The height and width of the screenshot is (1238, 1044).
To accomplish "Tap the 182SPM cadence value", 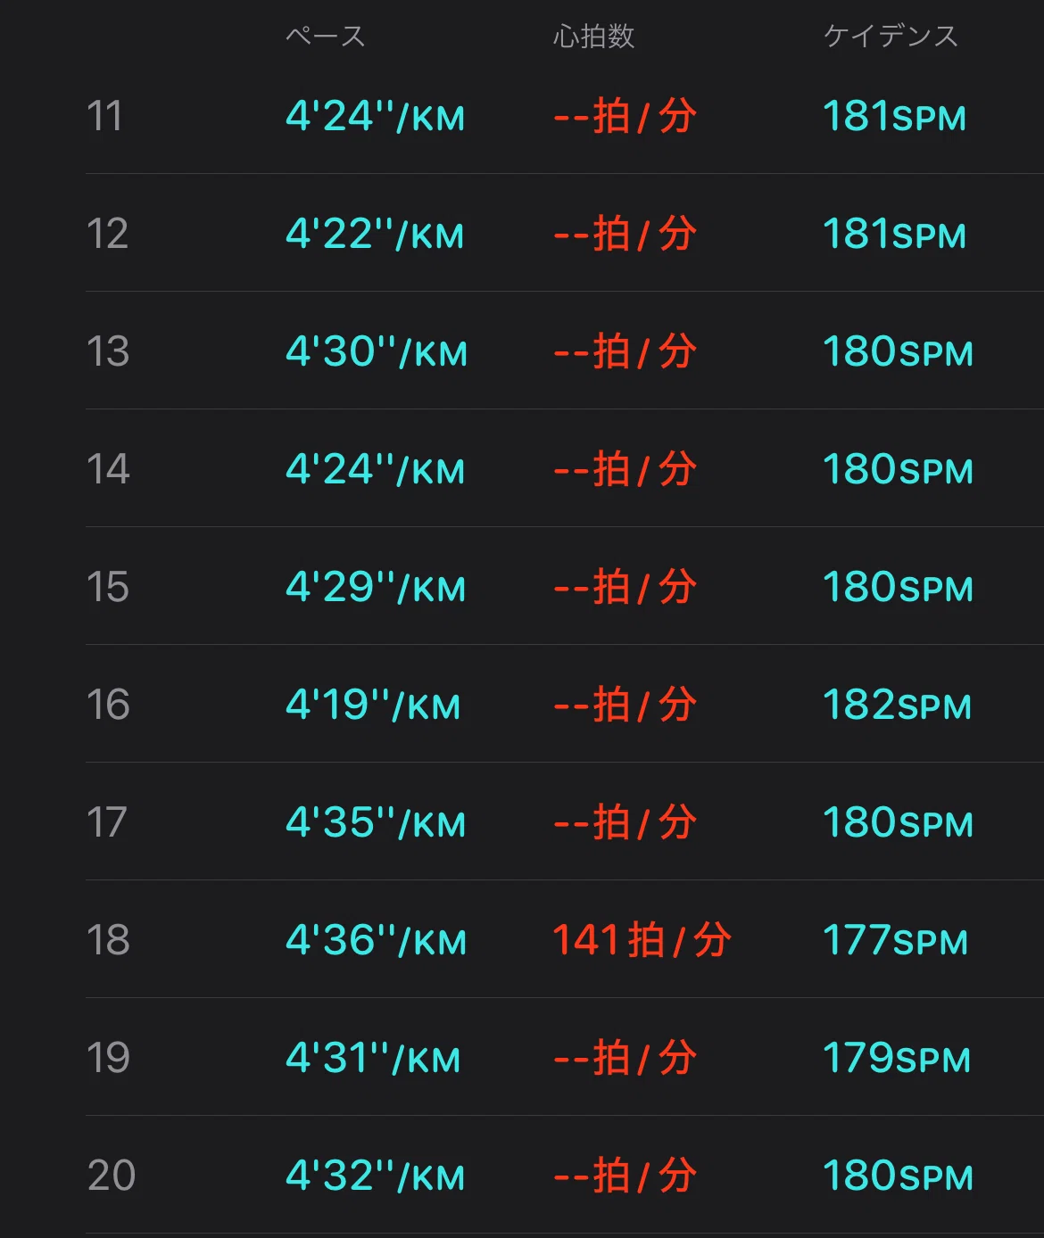I will pyautogui.click(x=897, y=706).
